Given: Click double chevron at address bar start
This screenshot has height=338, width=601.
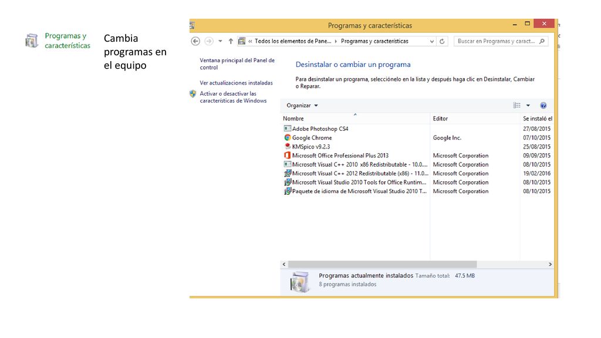Looking at the screenshot, I should click(250, 41).
